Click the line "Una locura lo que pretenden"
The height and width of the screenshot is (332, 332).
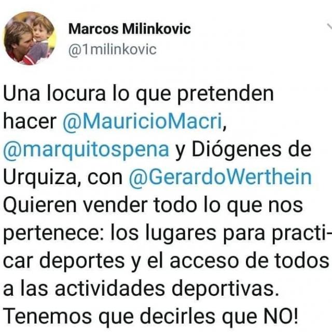coord(139,94)
